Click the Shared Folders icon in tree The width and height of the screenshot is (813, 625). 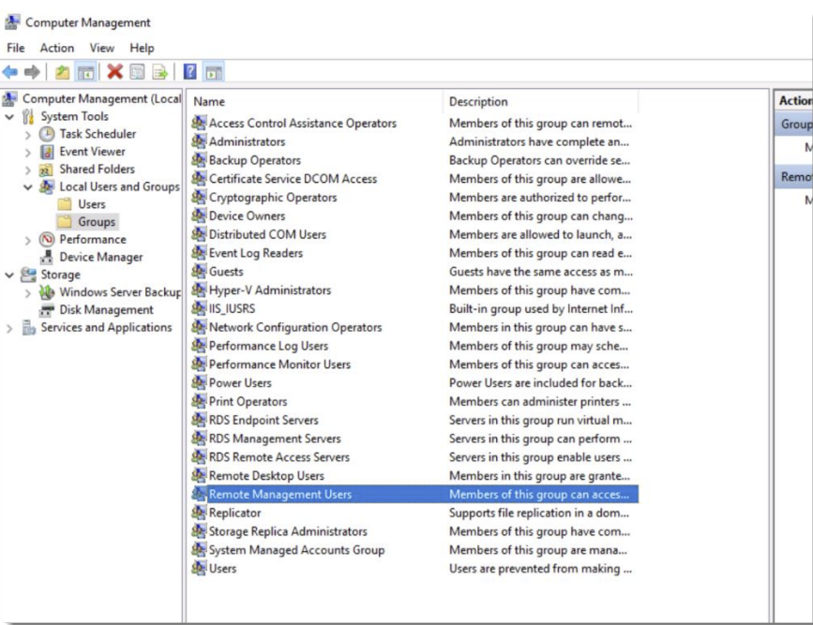47,170
